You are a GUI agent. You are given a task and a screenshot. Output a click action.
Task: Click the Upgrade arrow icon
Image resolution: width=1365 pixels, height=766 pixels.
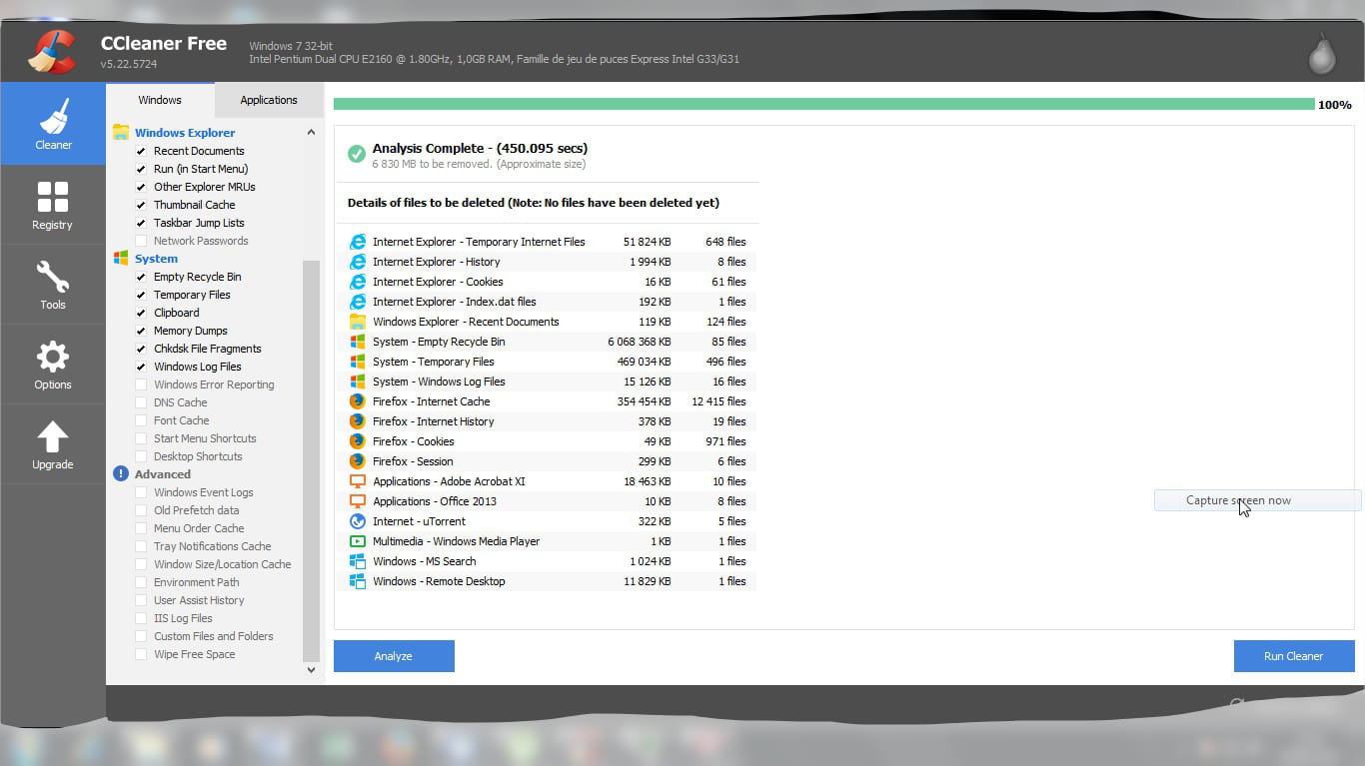click(x=53, y=436)
